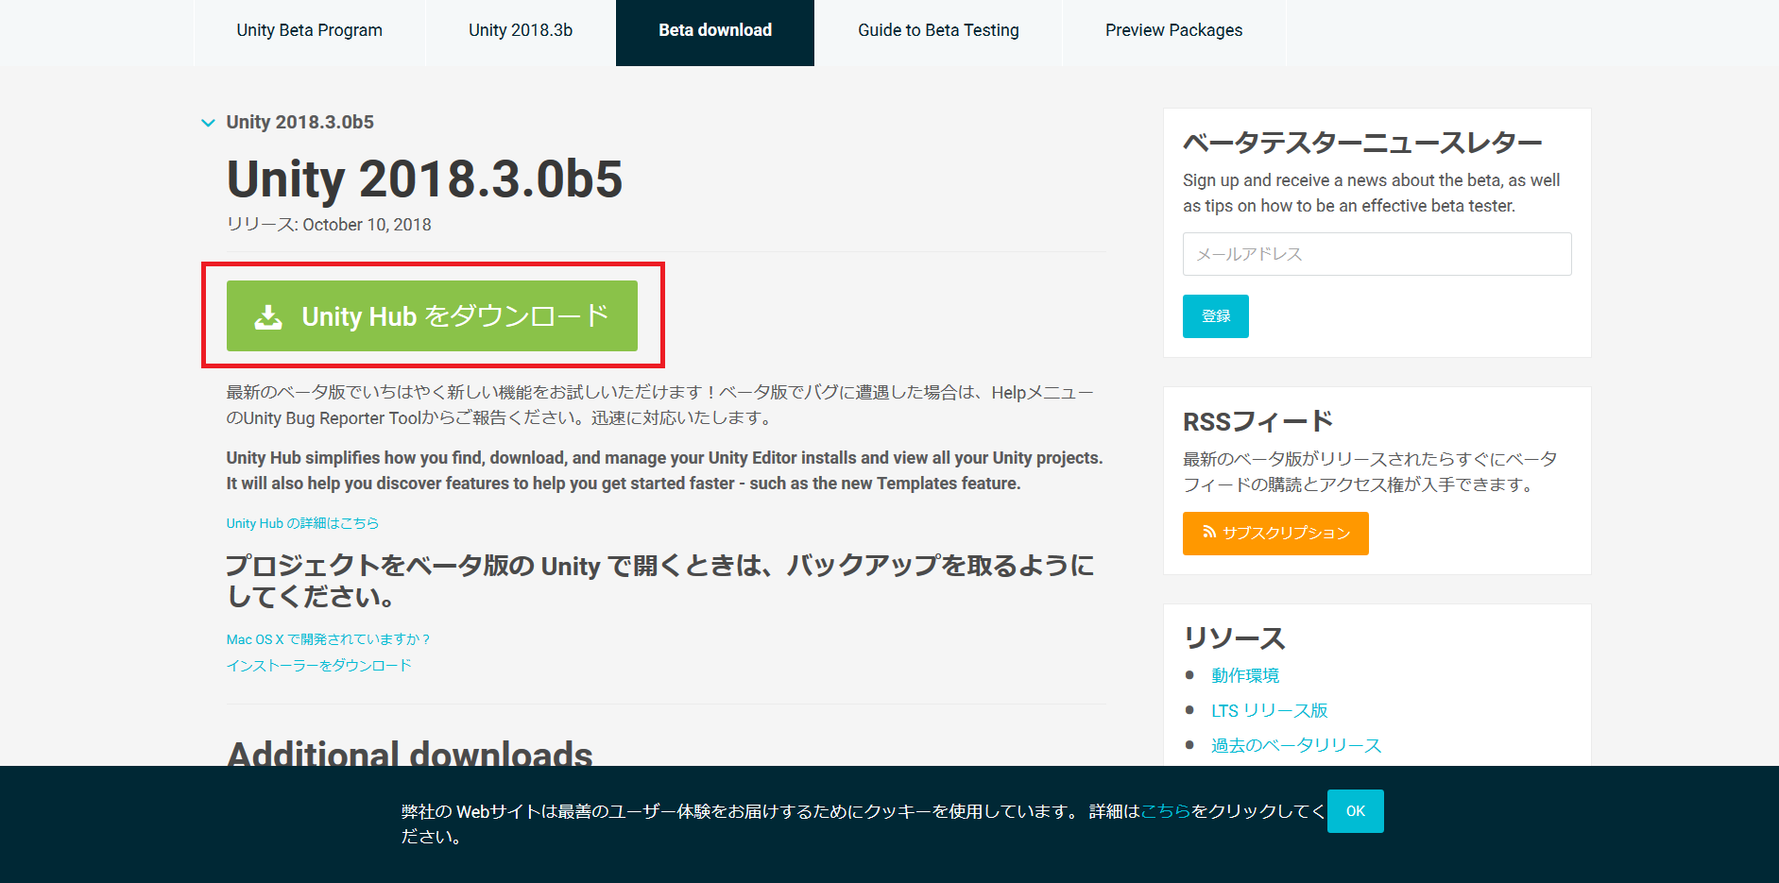This screenshot has width=1779, height=883.
Task: Open the Unity Beta Program tab
Action: tap(309, 30)
